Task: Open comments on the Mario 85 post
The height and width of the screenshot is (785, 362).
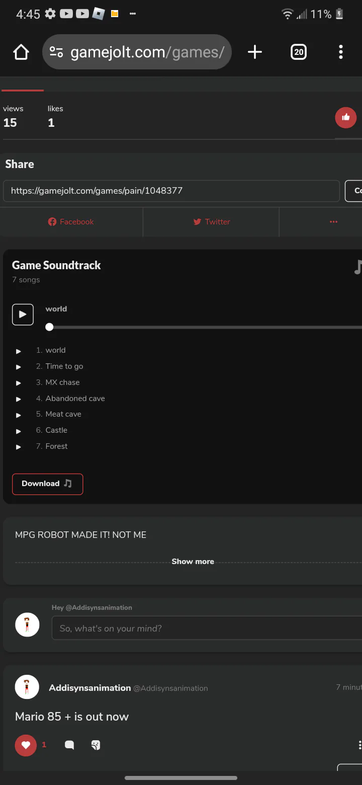Action: coord(69,745)
